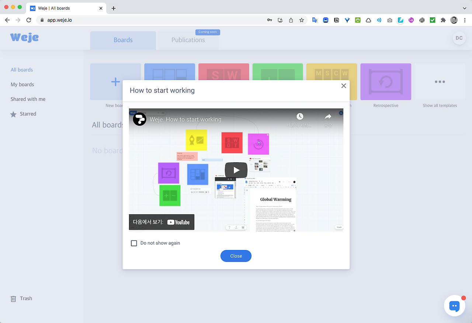Open the Extensions puzzle piece menu

click(x=443, y=20)
